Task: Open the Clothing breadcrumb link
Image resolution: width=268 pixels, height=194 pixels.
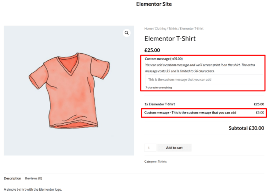Action: (160, 29)
